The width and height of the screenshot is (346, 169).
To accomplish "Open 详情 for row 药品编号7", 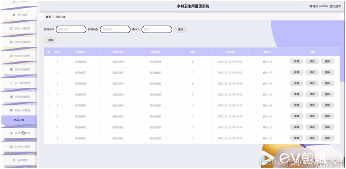I will 297,72.
